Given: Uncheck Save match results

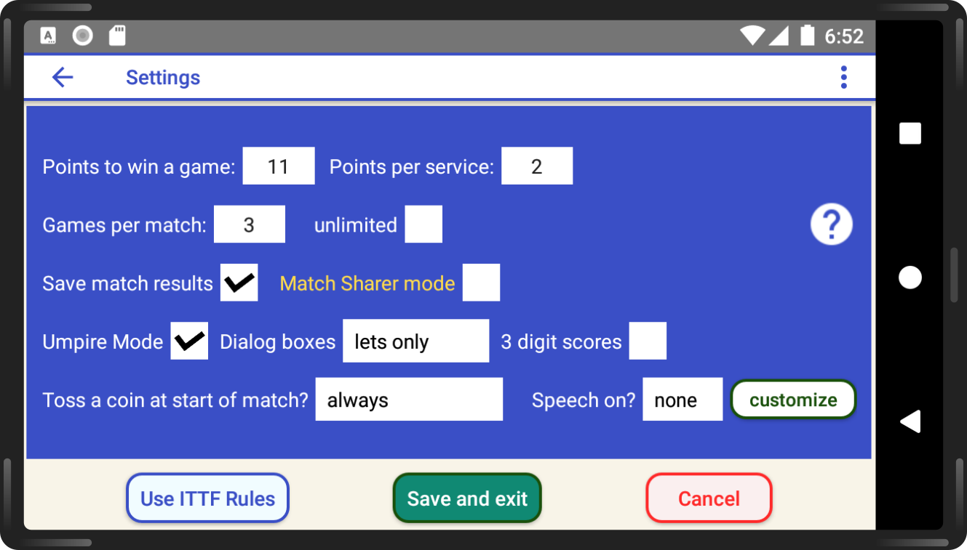Looking at the screenshot, I should 239,283.
